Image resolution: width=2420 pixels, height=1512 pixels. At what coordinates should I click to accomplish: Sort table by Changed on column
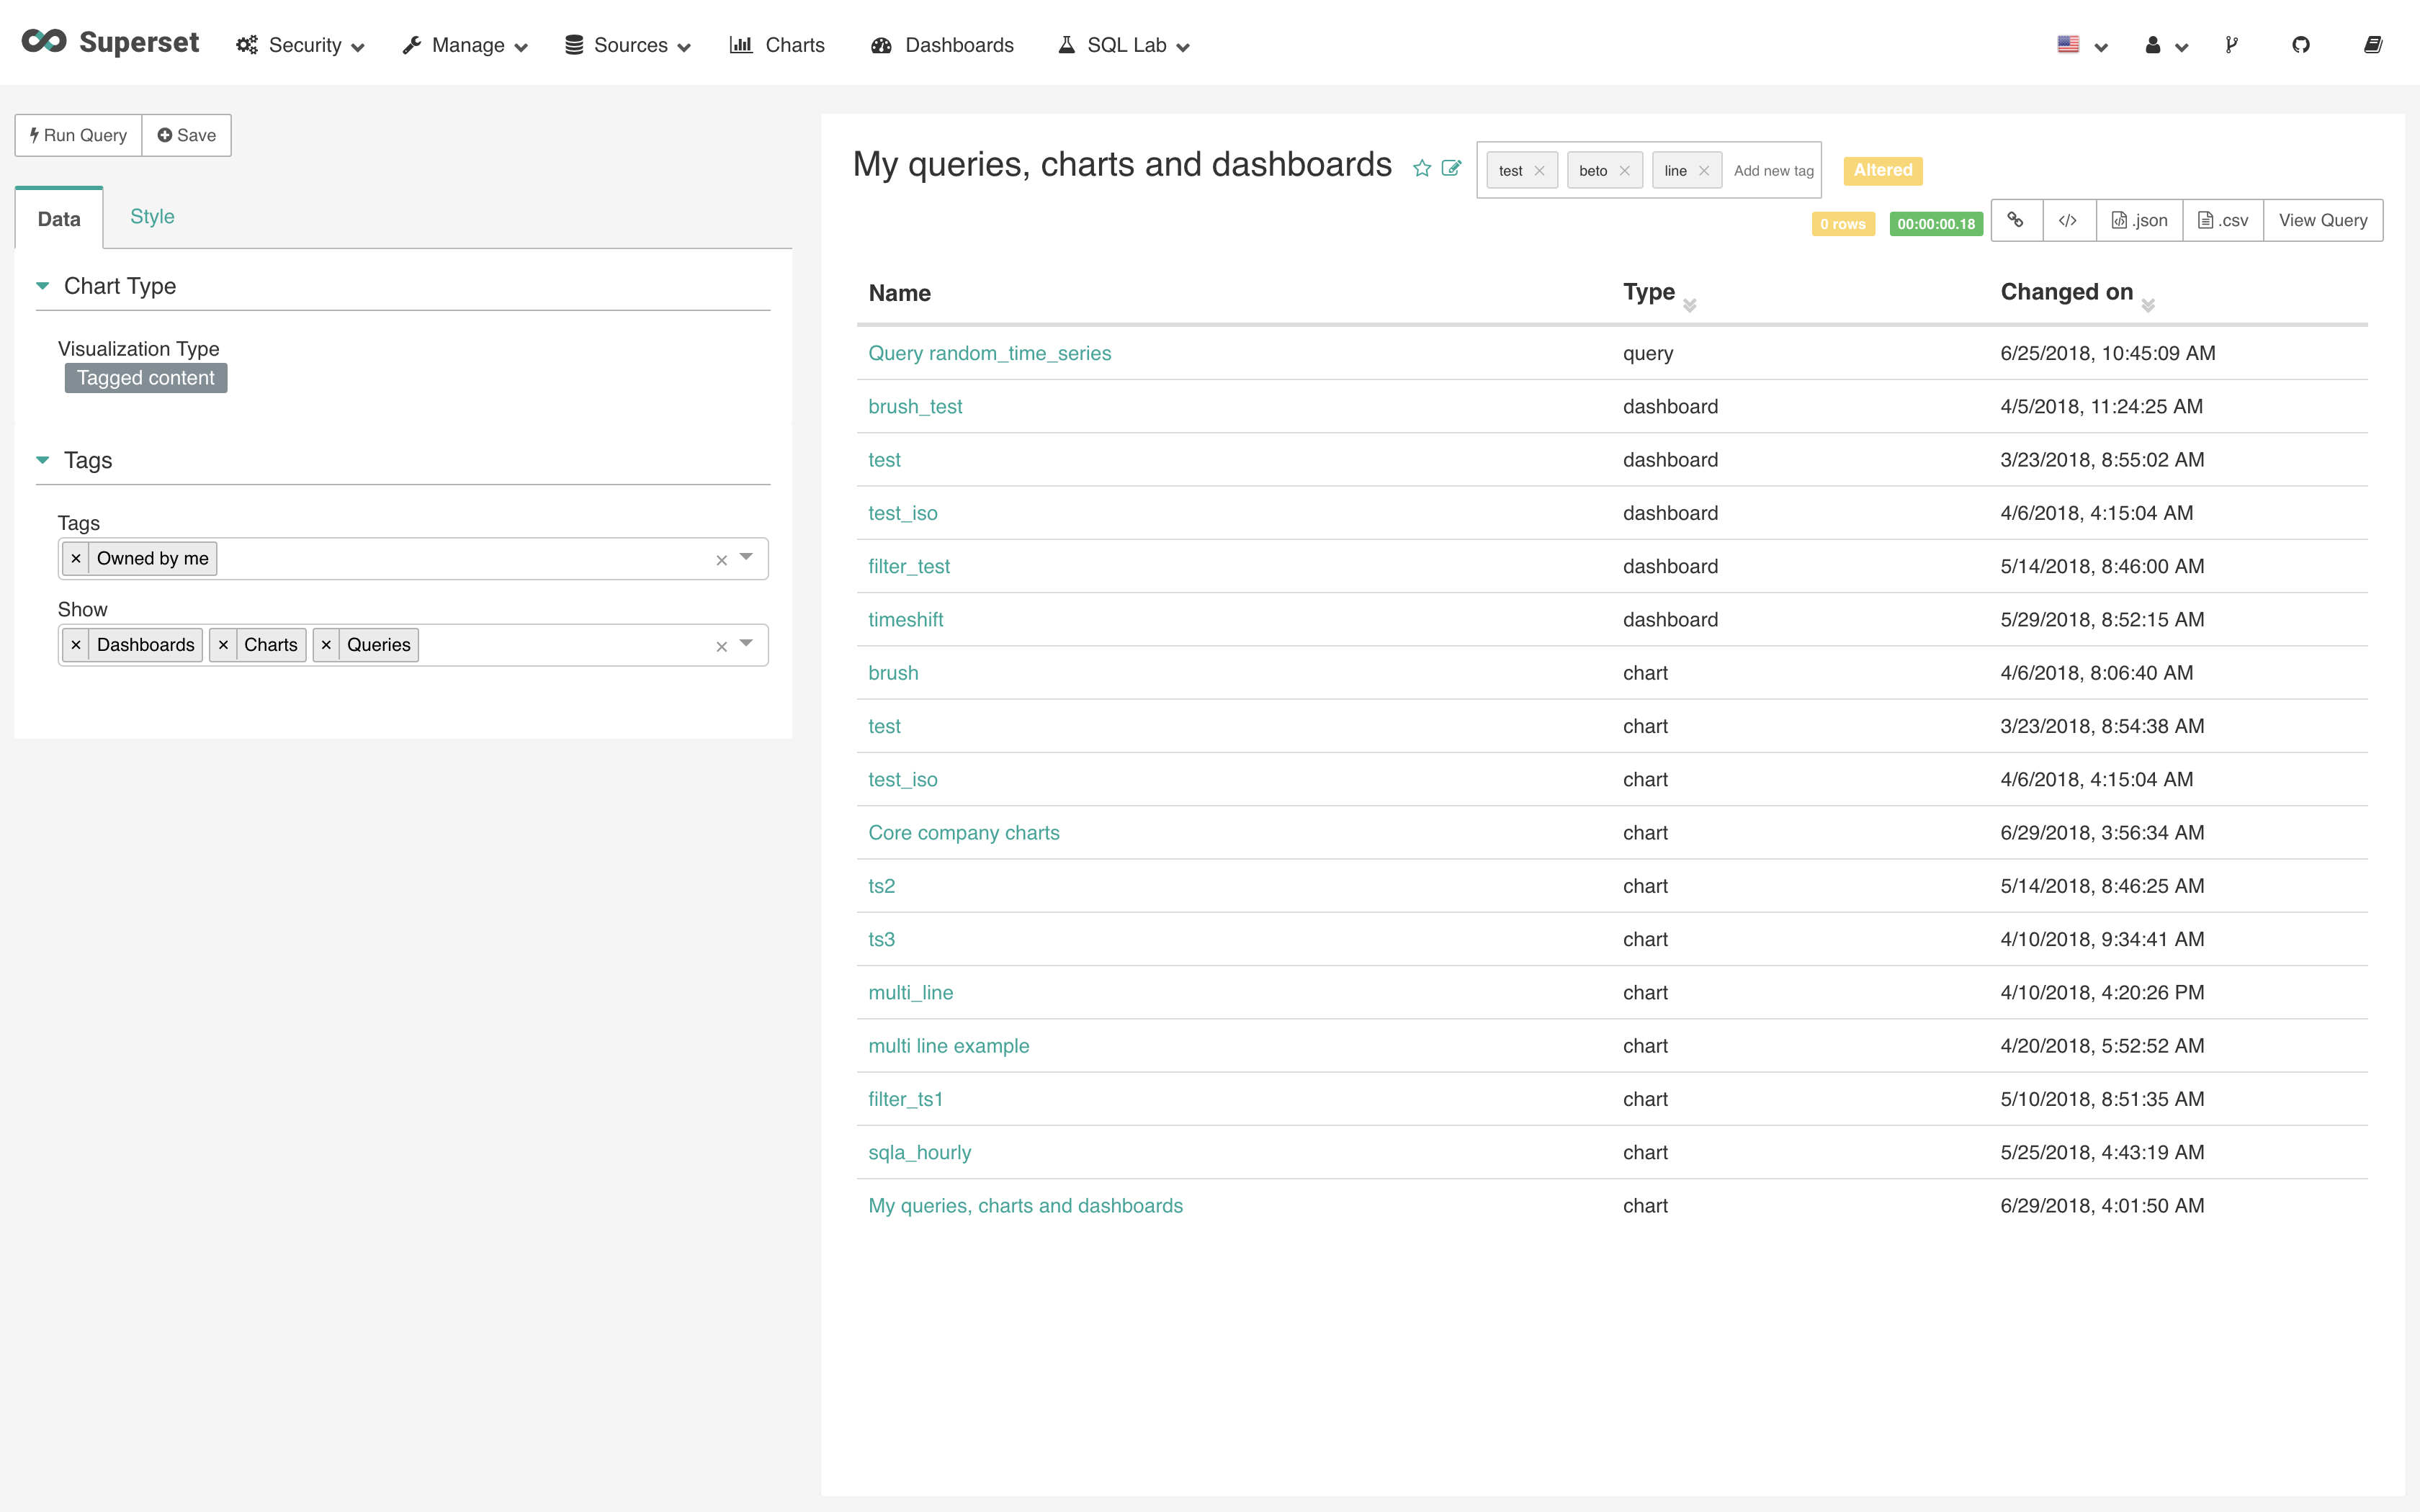click(2067, 292)
